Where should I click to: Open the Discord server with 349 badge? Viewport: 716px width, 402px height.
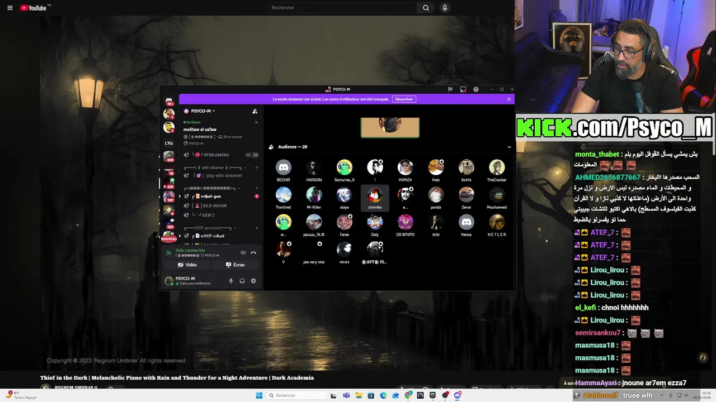[x=169, y=156]
